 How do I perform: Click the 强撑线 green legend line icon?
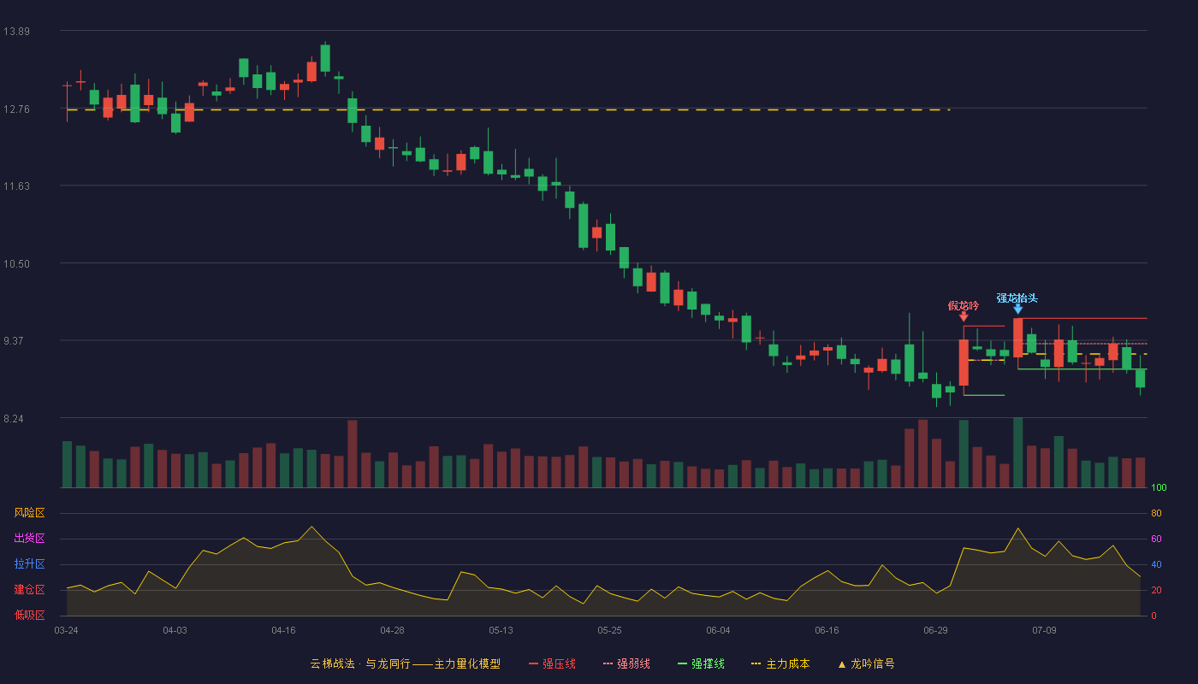682,664
